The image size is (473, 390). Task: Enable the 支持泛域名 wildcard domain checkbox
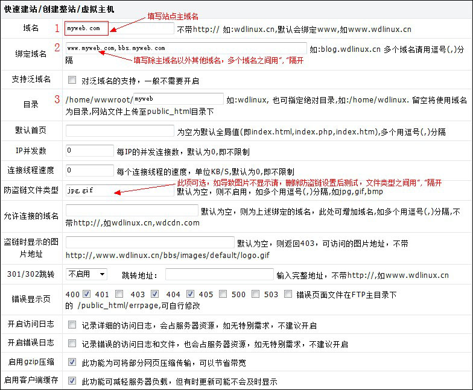(x=72, y=80)
